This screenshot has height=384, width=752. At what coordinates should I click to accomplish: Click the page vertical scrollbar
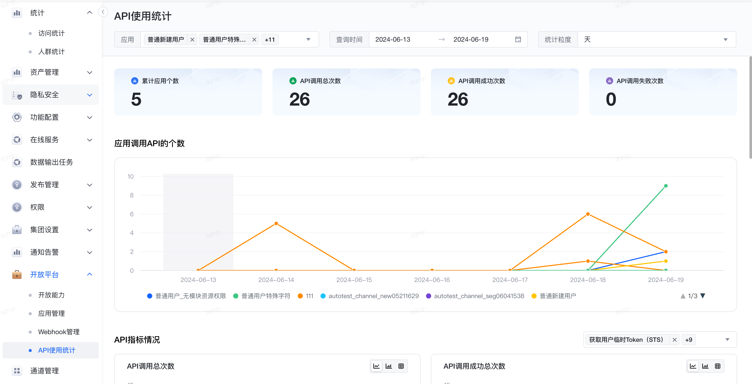750,108
